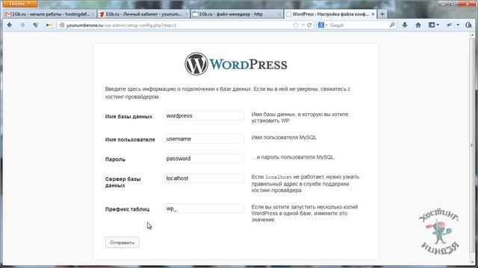478x268 pixels.
Task: Open the URL history dropdown arrow
Action: click(302, 25)
